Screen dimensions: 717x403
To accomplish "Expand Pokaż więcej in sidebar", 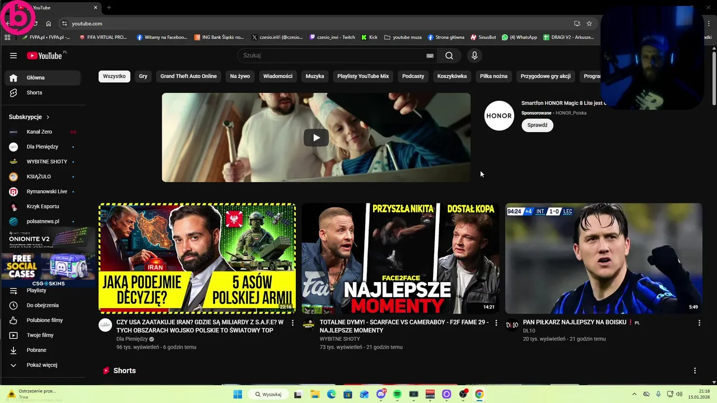I will coord(43,365).
